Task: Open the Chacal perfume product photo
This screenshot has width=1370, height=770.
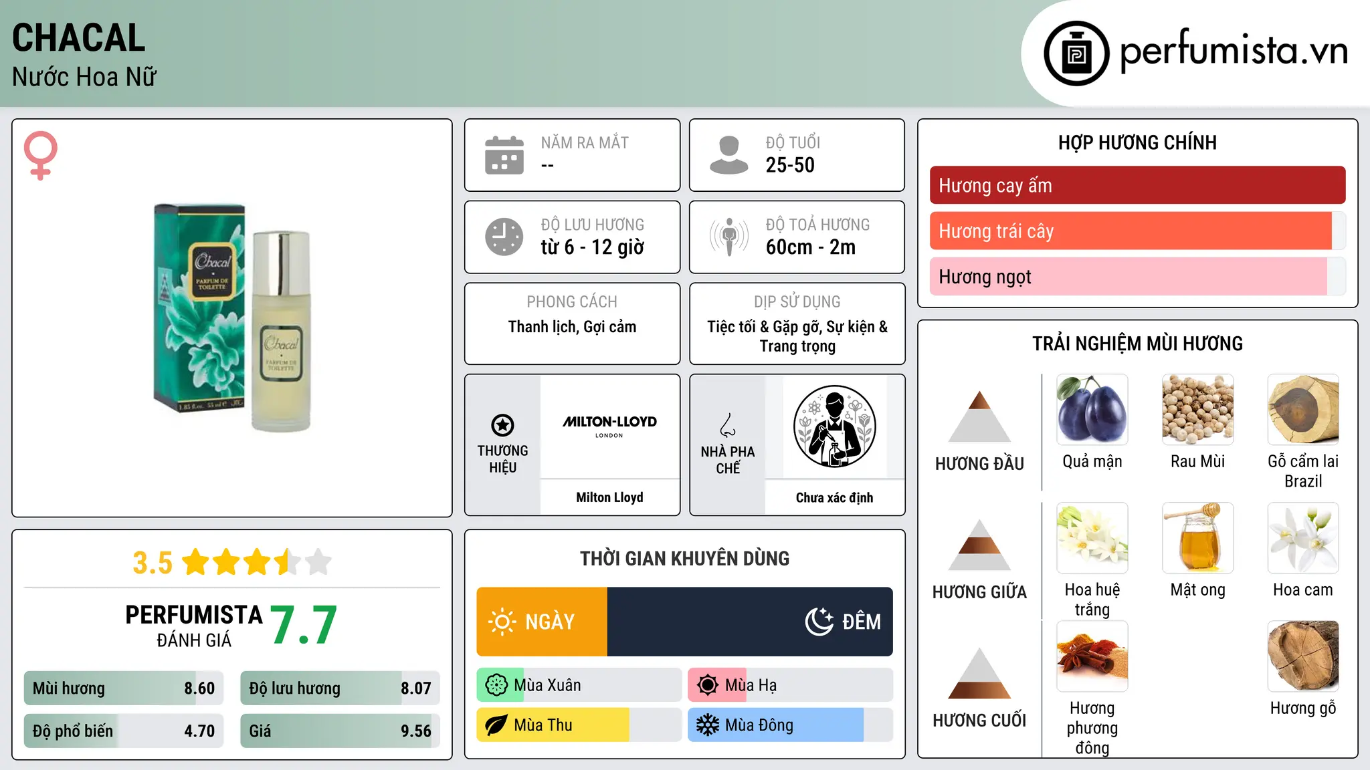Action: [x=232, y=318]
